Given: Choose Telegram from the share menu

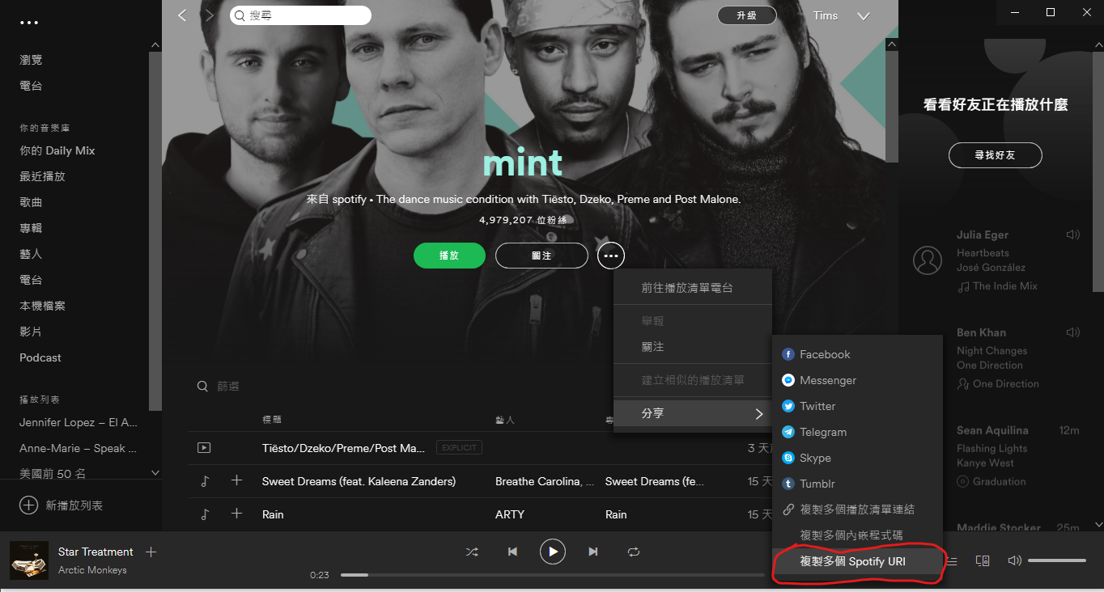Looking at the screenshot, I should coord(822,432).
